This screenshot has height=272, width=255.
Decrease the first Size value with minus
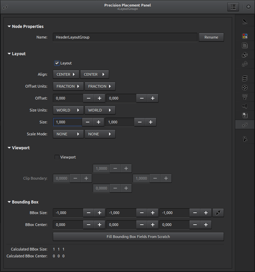coord(88,122)
